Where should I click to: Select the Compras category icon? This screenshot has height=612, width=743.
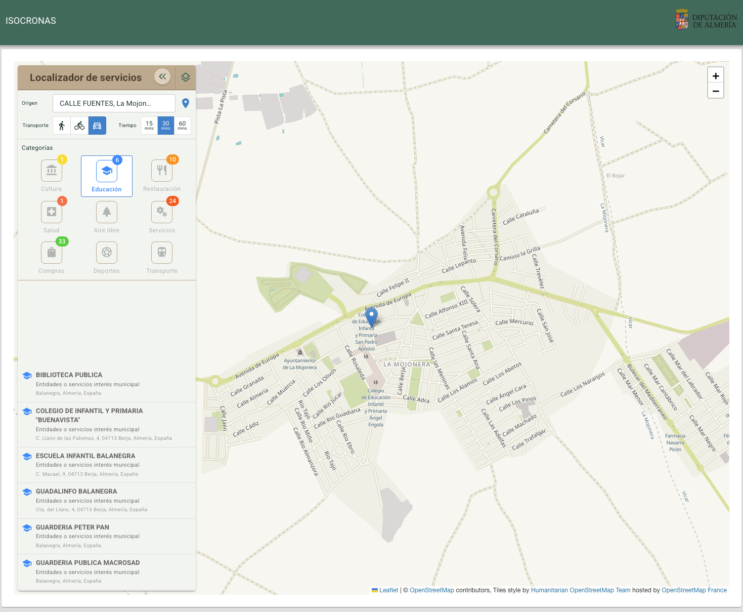[52, 253]
